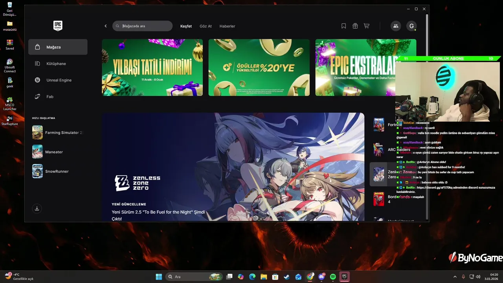Switch to the Haberler tab
The image size is (503, 283).
[x=227, y=26]
